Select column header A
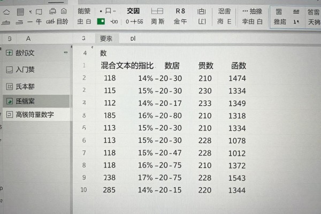This screenshot has width=321, height=214. click(28, 39)
